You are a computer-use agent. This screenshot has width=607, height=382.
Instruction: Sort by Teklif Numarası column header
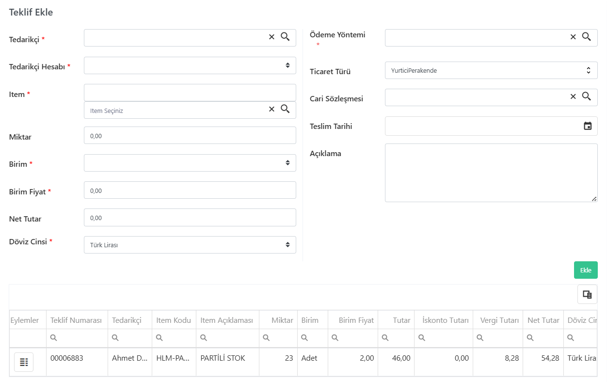point(76,320)
